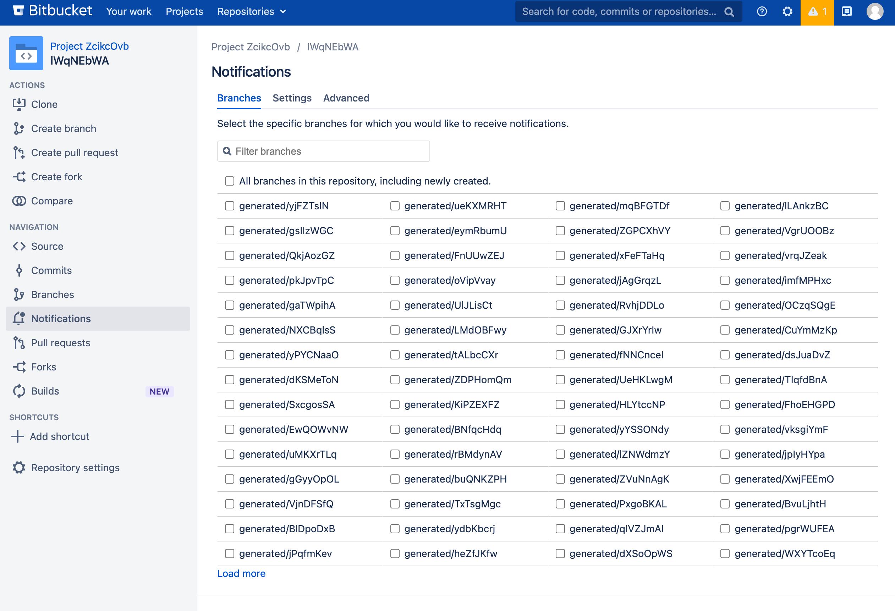Click Load more branches link

[241, 574]
